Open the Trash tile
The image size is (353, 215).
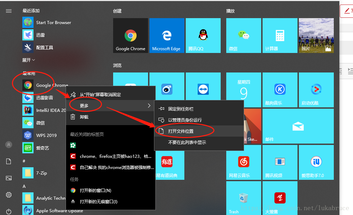(x=244, y=198)
